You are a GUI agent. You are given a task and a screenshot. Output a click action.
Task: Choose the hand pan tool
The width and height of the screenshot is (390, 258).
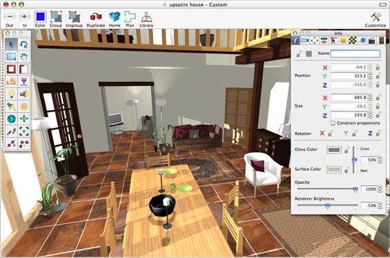[24, 56]
